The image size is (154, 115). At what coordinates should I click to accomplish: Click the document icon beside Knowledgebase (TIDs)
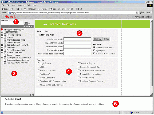[x=5, y=40]
